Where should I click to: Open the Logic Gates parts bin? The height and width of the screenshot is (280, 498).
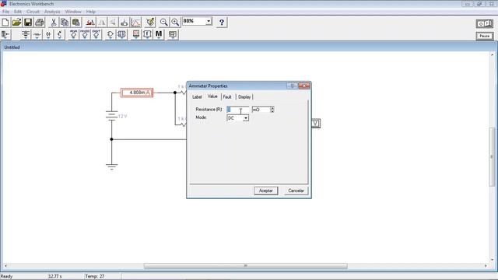[110, 34]
